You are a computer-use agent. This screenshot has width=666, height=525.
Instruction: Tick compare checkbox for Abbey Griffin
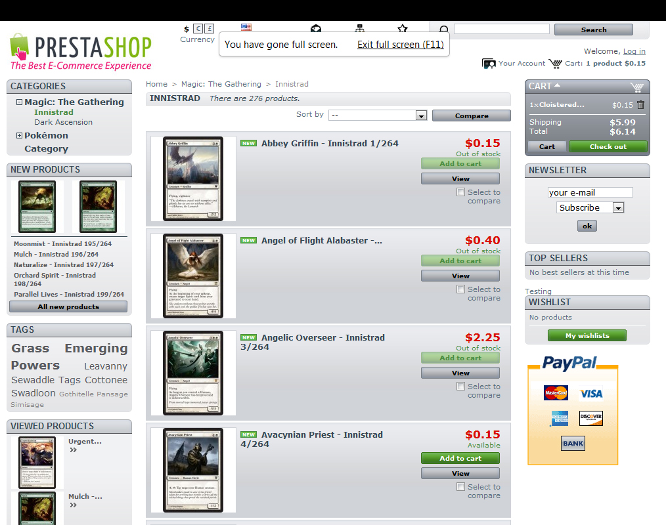click(x=460, y=192)
